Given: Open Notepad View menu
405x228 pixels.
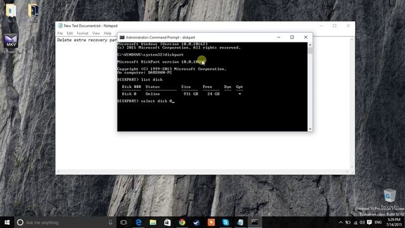Looking at the screenshot, I should click(96, 34).
